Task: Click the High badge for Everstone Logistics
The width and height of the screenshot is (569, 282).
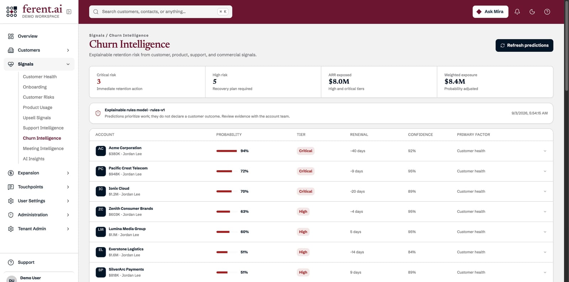Action: point(303,252)
